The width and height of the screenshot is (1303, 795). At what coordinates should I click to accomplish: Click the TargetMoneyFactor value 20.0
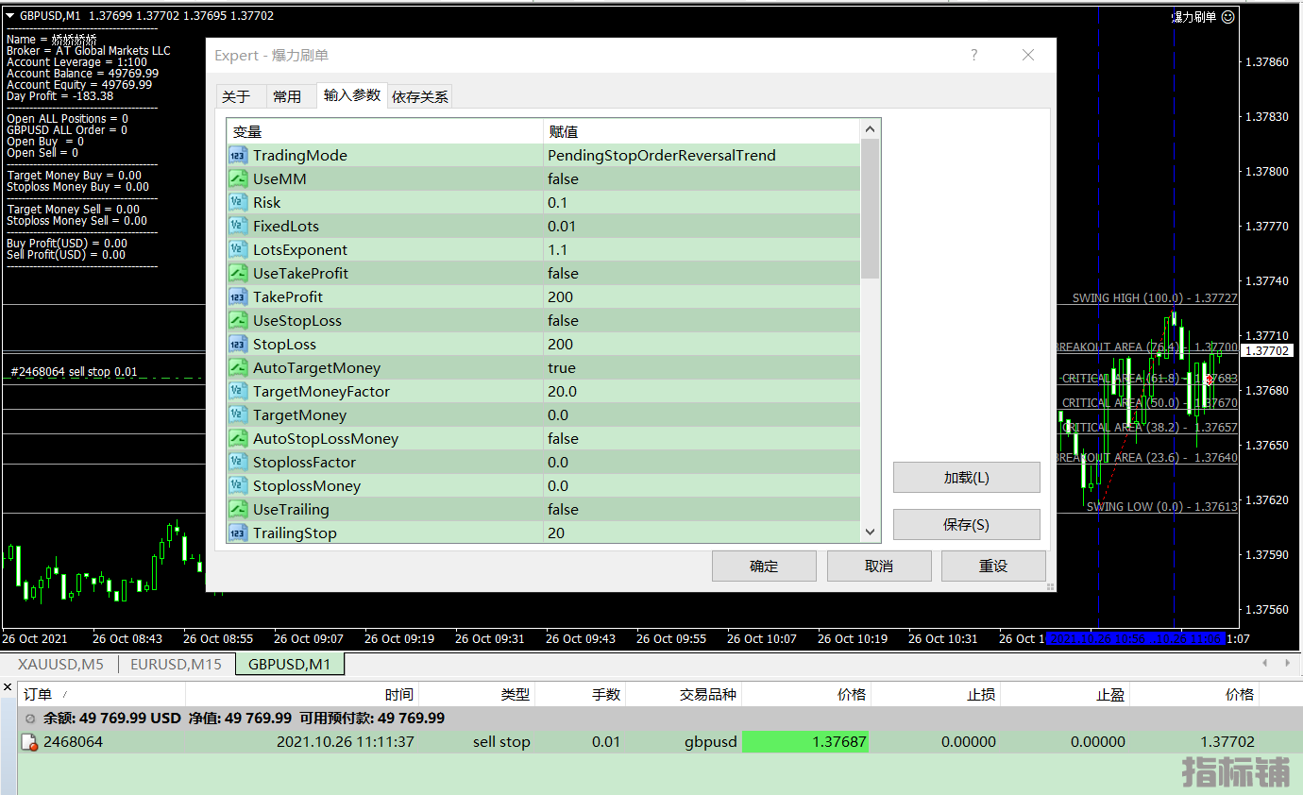coord(702,392)
